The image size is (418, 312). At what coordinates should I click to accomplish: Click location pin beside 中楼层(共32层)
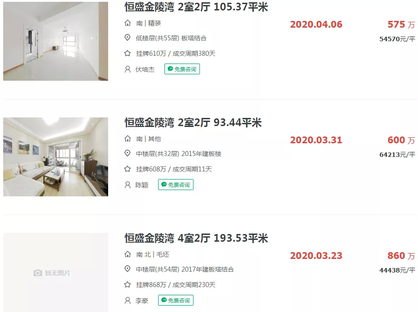[x=128, y=153]
